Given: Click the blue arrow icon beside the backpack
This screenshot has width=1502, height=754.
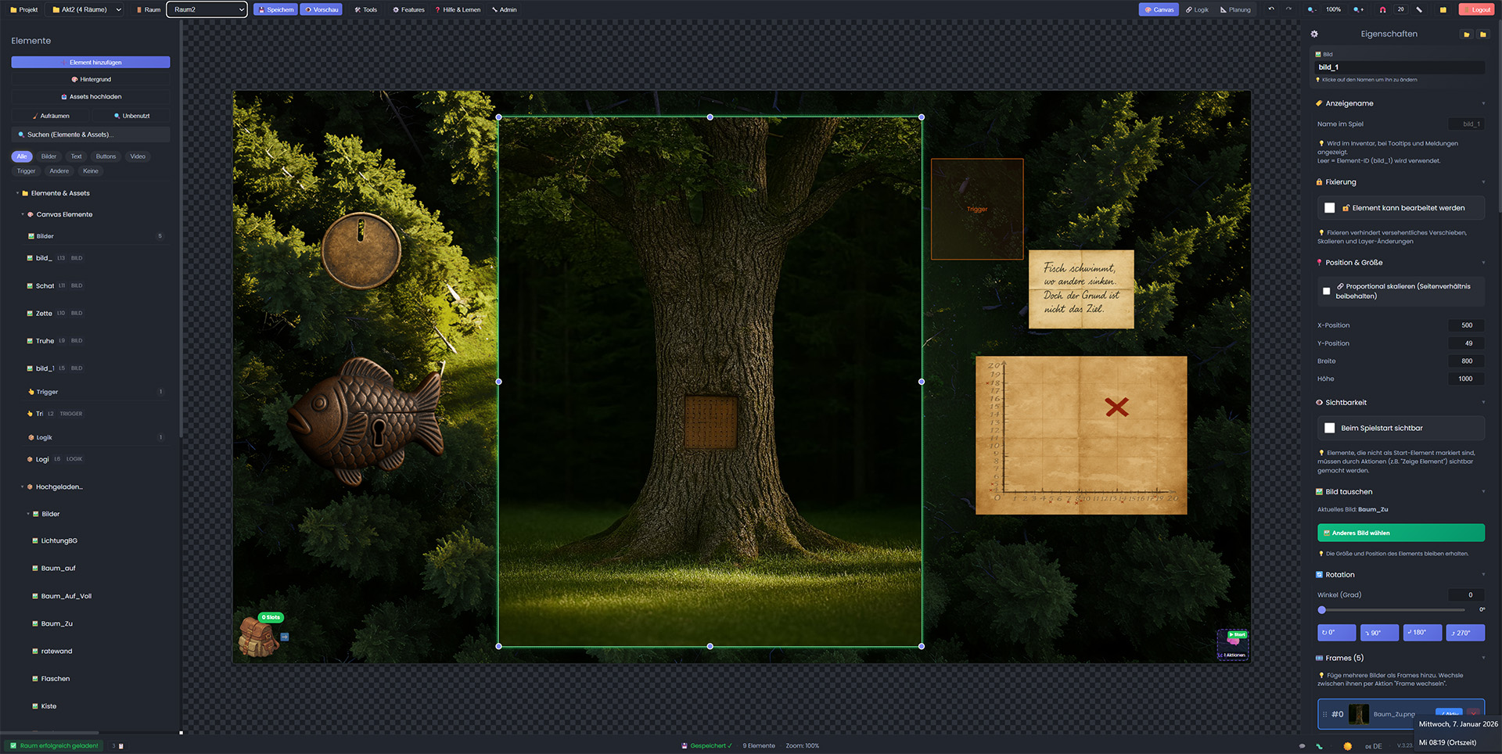Looking at the screenshot, I should point(285,637).
